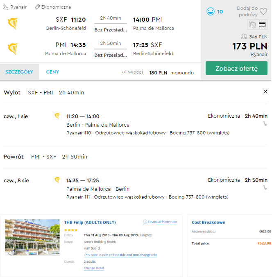Click the seat icon on the return flight
272x277 pixels.
click(265, 188)
